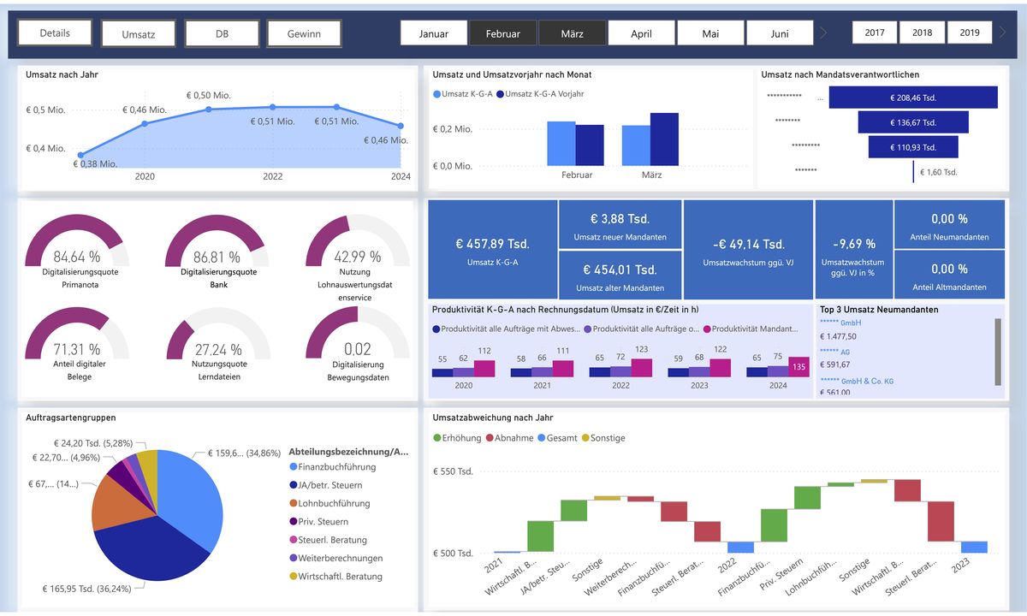Image resolution: width=1027 pixels, height=616 pixels.
Task: Open the Details page tab
Action: pyautogui.click(x=55, y=33)
